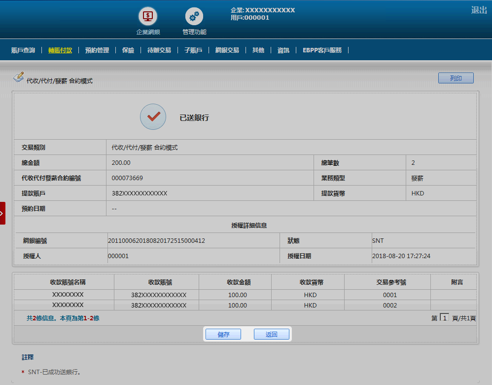
Task: Open the 預約管理 menu
Action: click(97, 50)
